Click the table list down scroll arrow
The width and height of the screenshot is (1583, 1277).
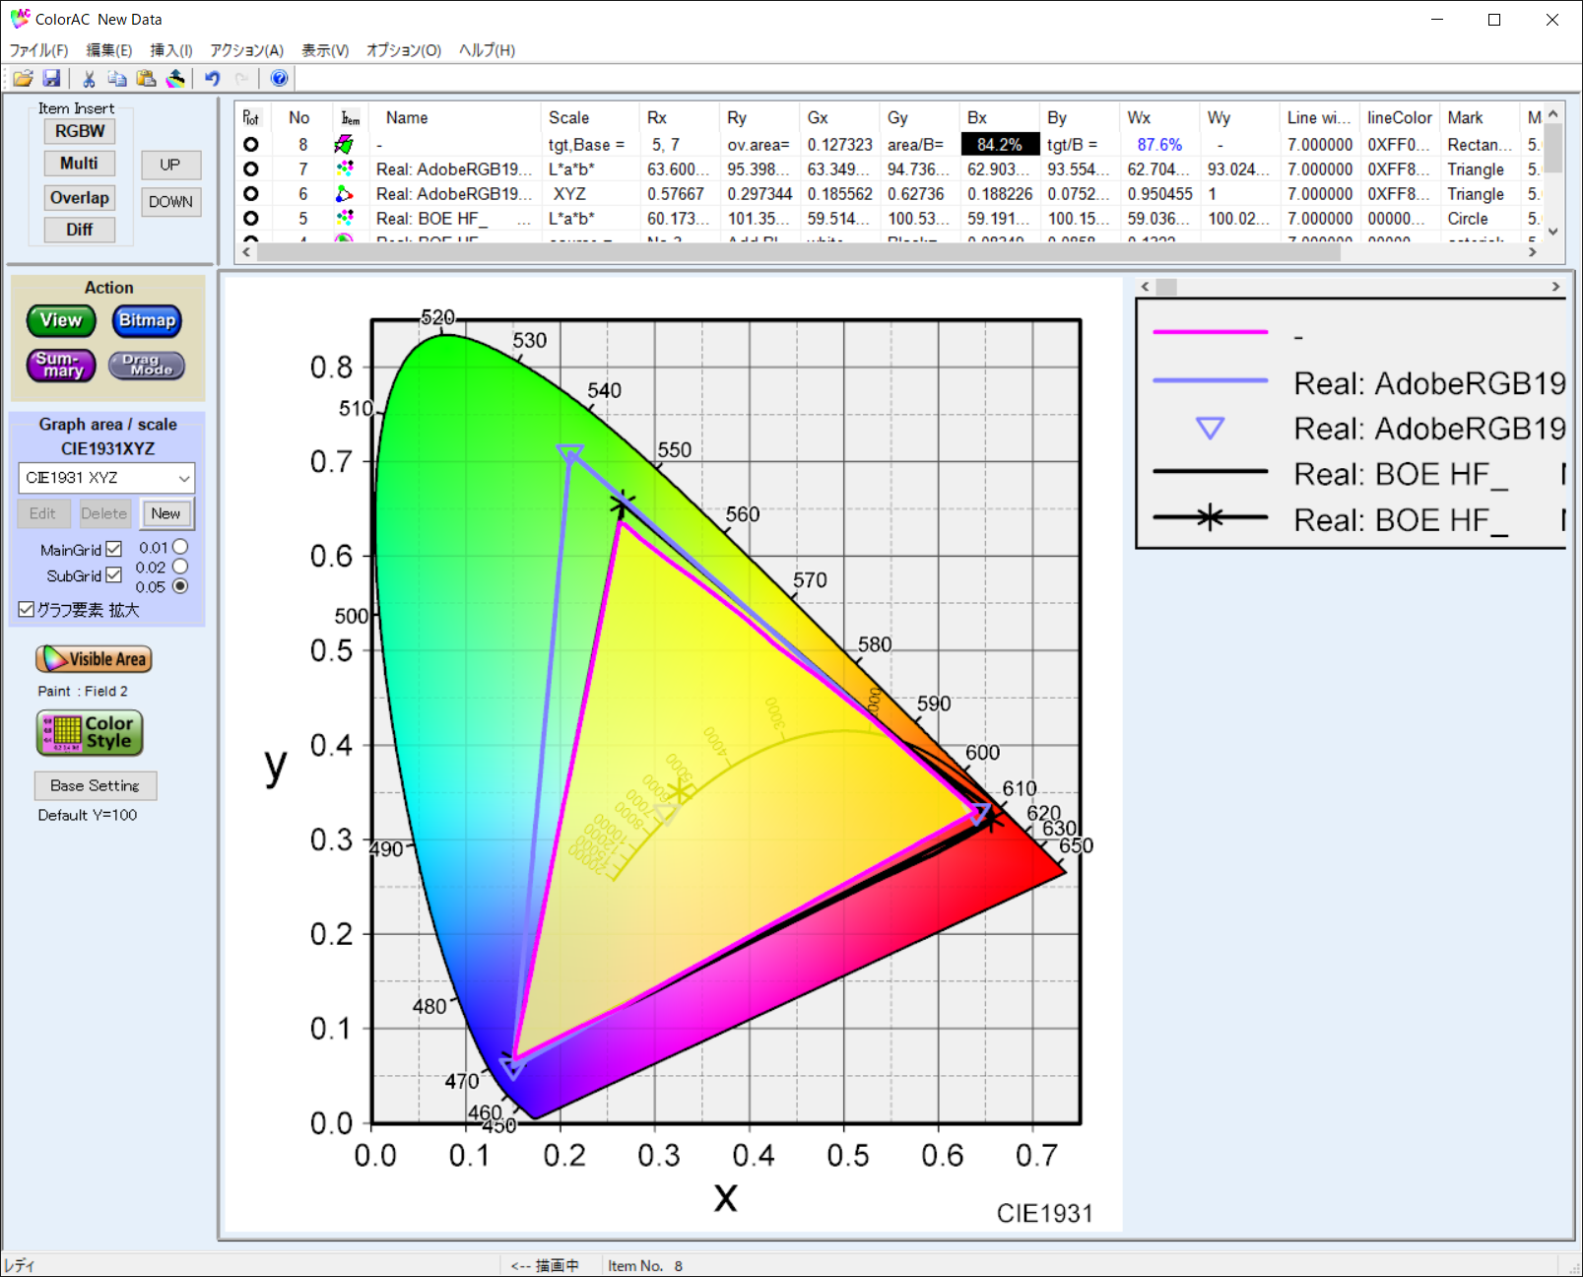pyautogui.click(x=1553, y=232)
